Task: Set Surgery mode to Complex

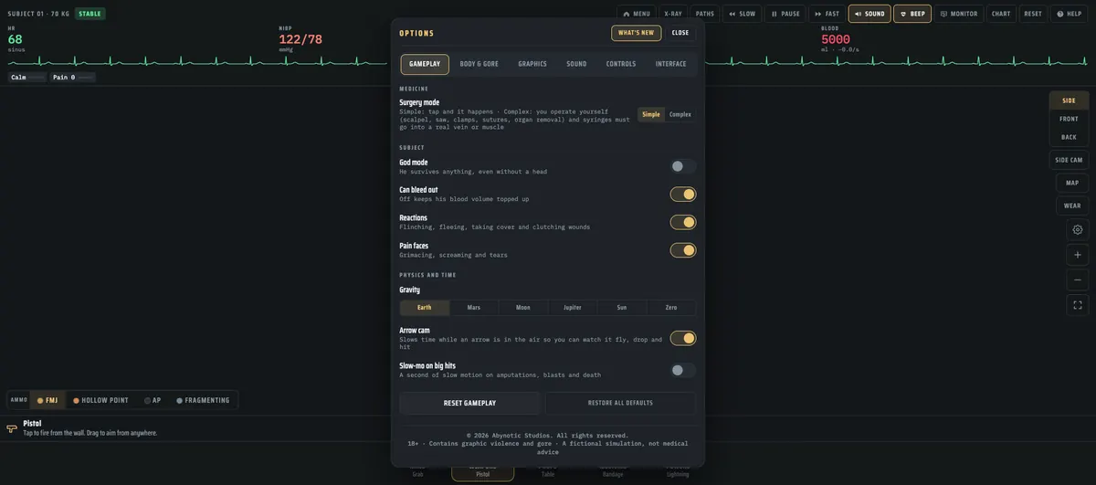Action: (x=680, y=114)
